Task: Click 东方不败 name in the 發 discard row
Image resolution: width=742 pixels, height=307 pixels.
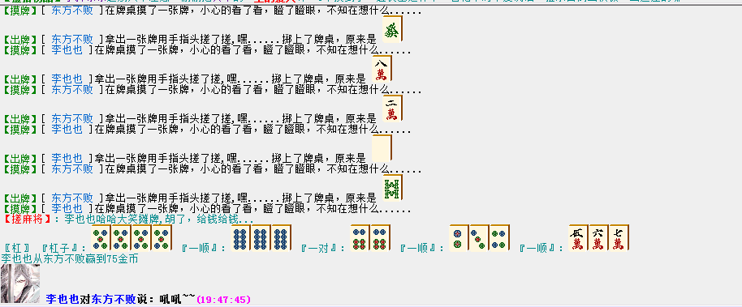Action: point(72,40)
